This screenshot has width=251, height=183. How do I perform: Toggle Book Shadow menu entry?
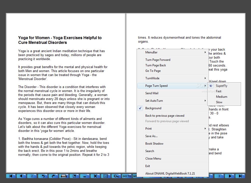173,144
